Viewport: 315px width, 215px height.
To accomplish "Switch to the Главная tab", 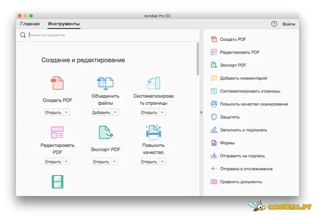I will [x=30, y=23].
